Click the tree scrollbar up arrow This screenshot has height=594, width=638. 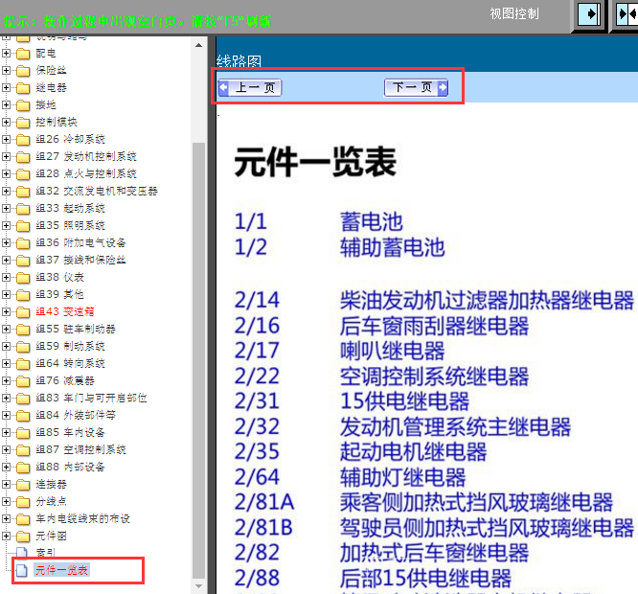point(198,45)
